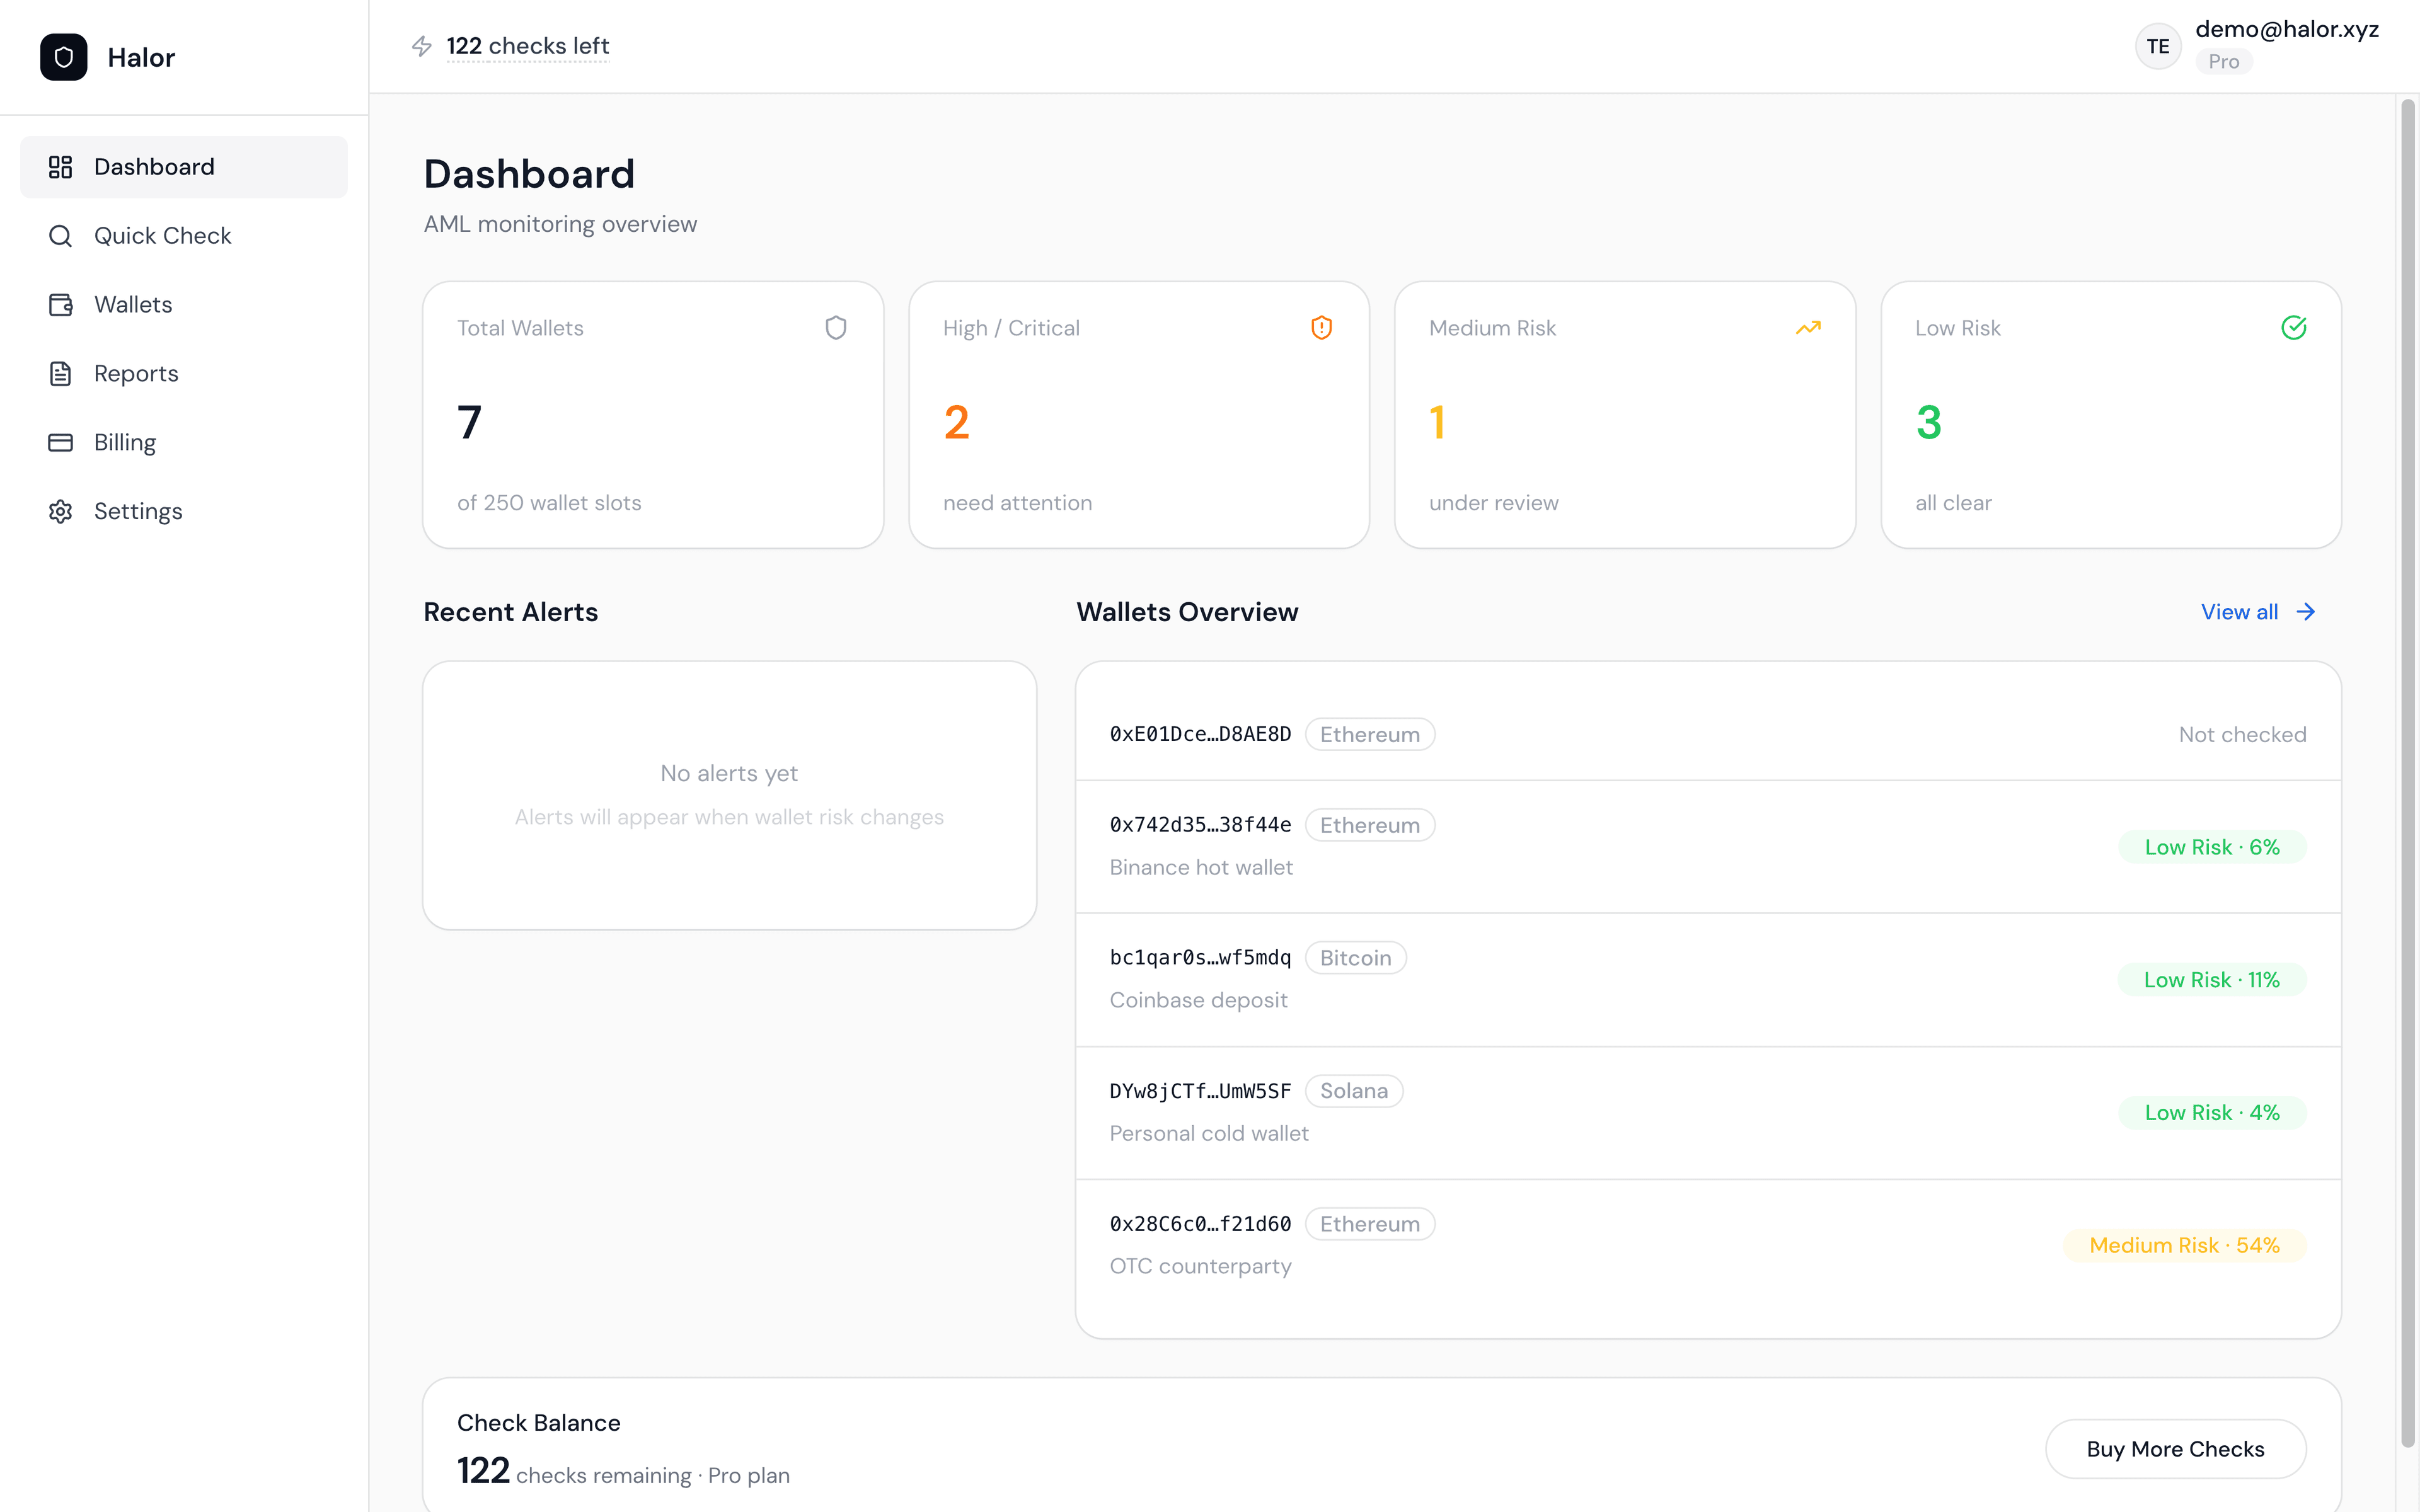2420x1512 pixels.
Task: Click the trending arrow icon on Medium Risk card
Action: click(x=1808, y=328)
